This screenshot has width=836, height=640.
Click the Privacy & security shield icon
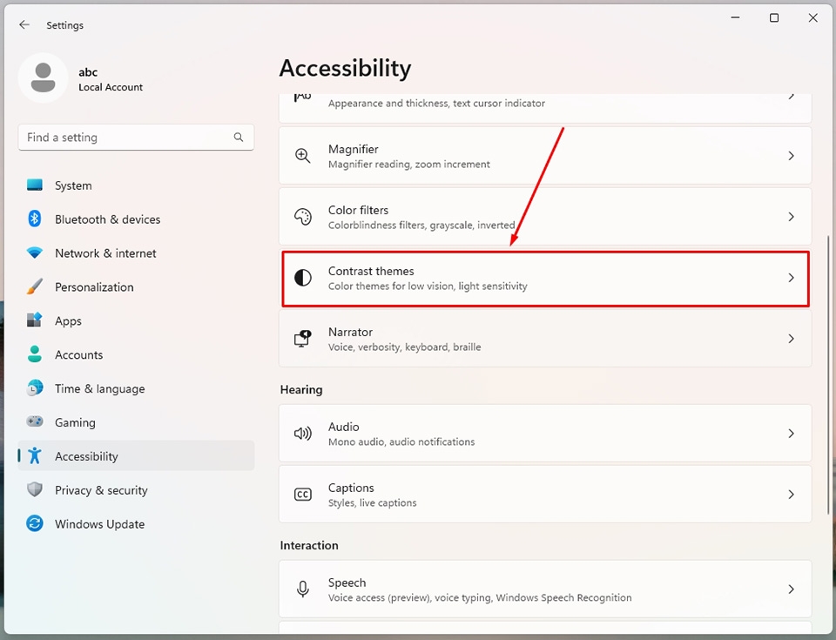coord(35,489)
